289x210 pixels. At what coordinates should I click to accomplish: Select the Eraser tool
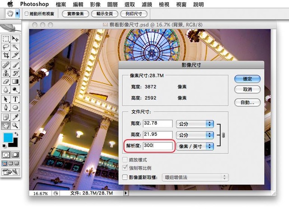(6, 81)
